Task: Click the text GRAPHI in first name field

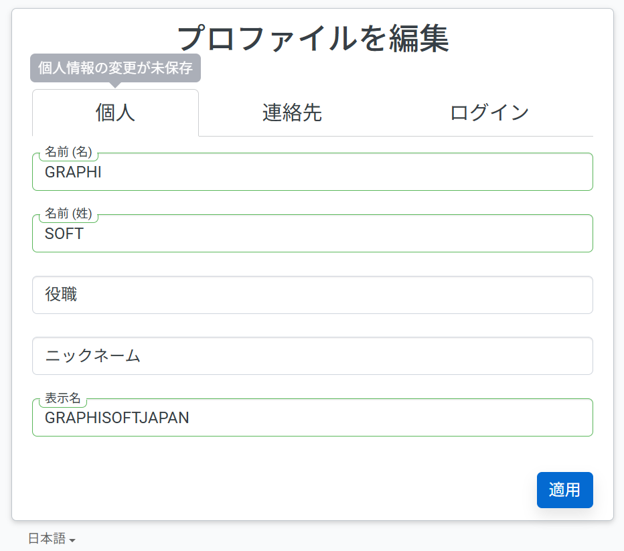Action: [73, 172]
